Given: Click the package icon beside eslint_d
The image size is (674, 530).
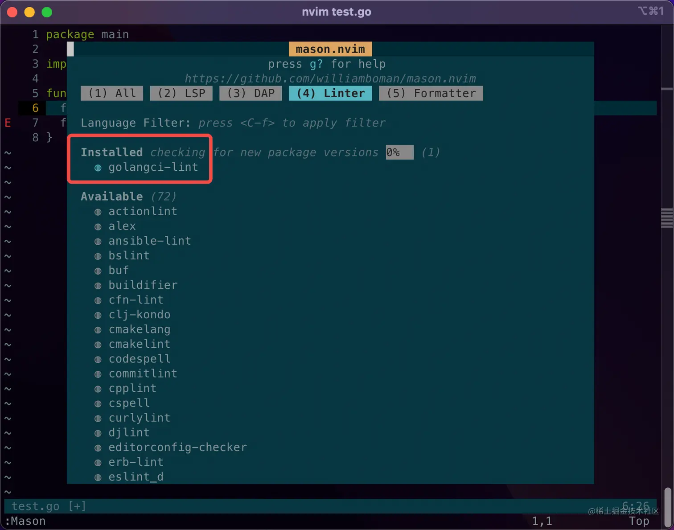Looking at the screenshot, I should tap(98, 477).
